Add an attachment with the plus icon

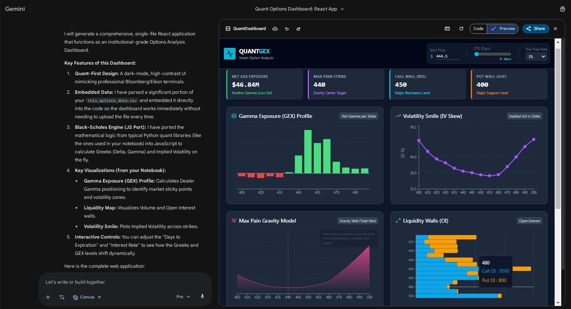point(48,297)
